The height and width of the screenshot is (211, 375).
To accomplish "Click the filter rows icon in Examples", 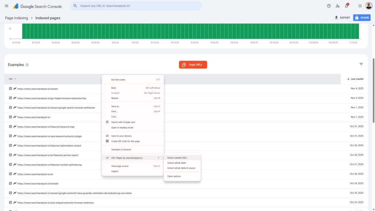I will coord(361,64).
